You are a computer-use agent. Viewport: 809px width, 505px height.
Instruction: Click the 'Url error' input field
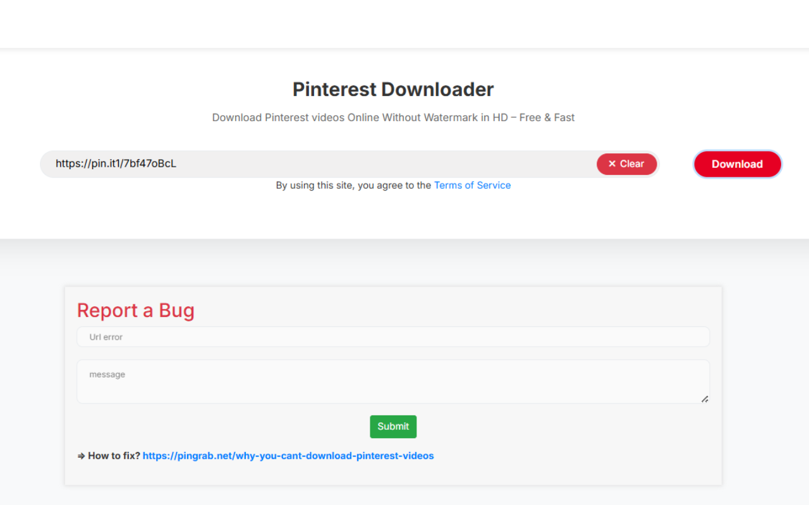[393, 336]
